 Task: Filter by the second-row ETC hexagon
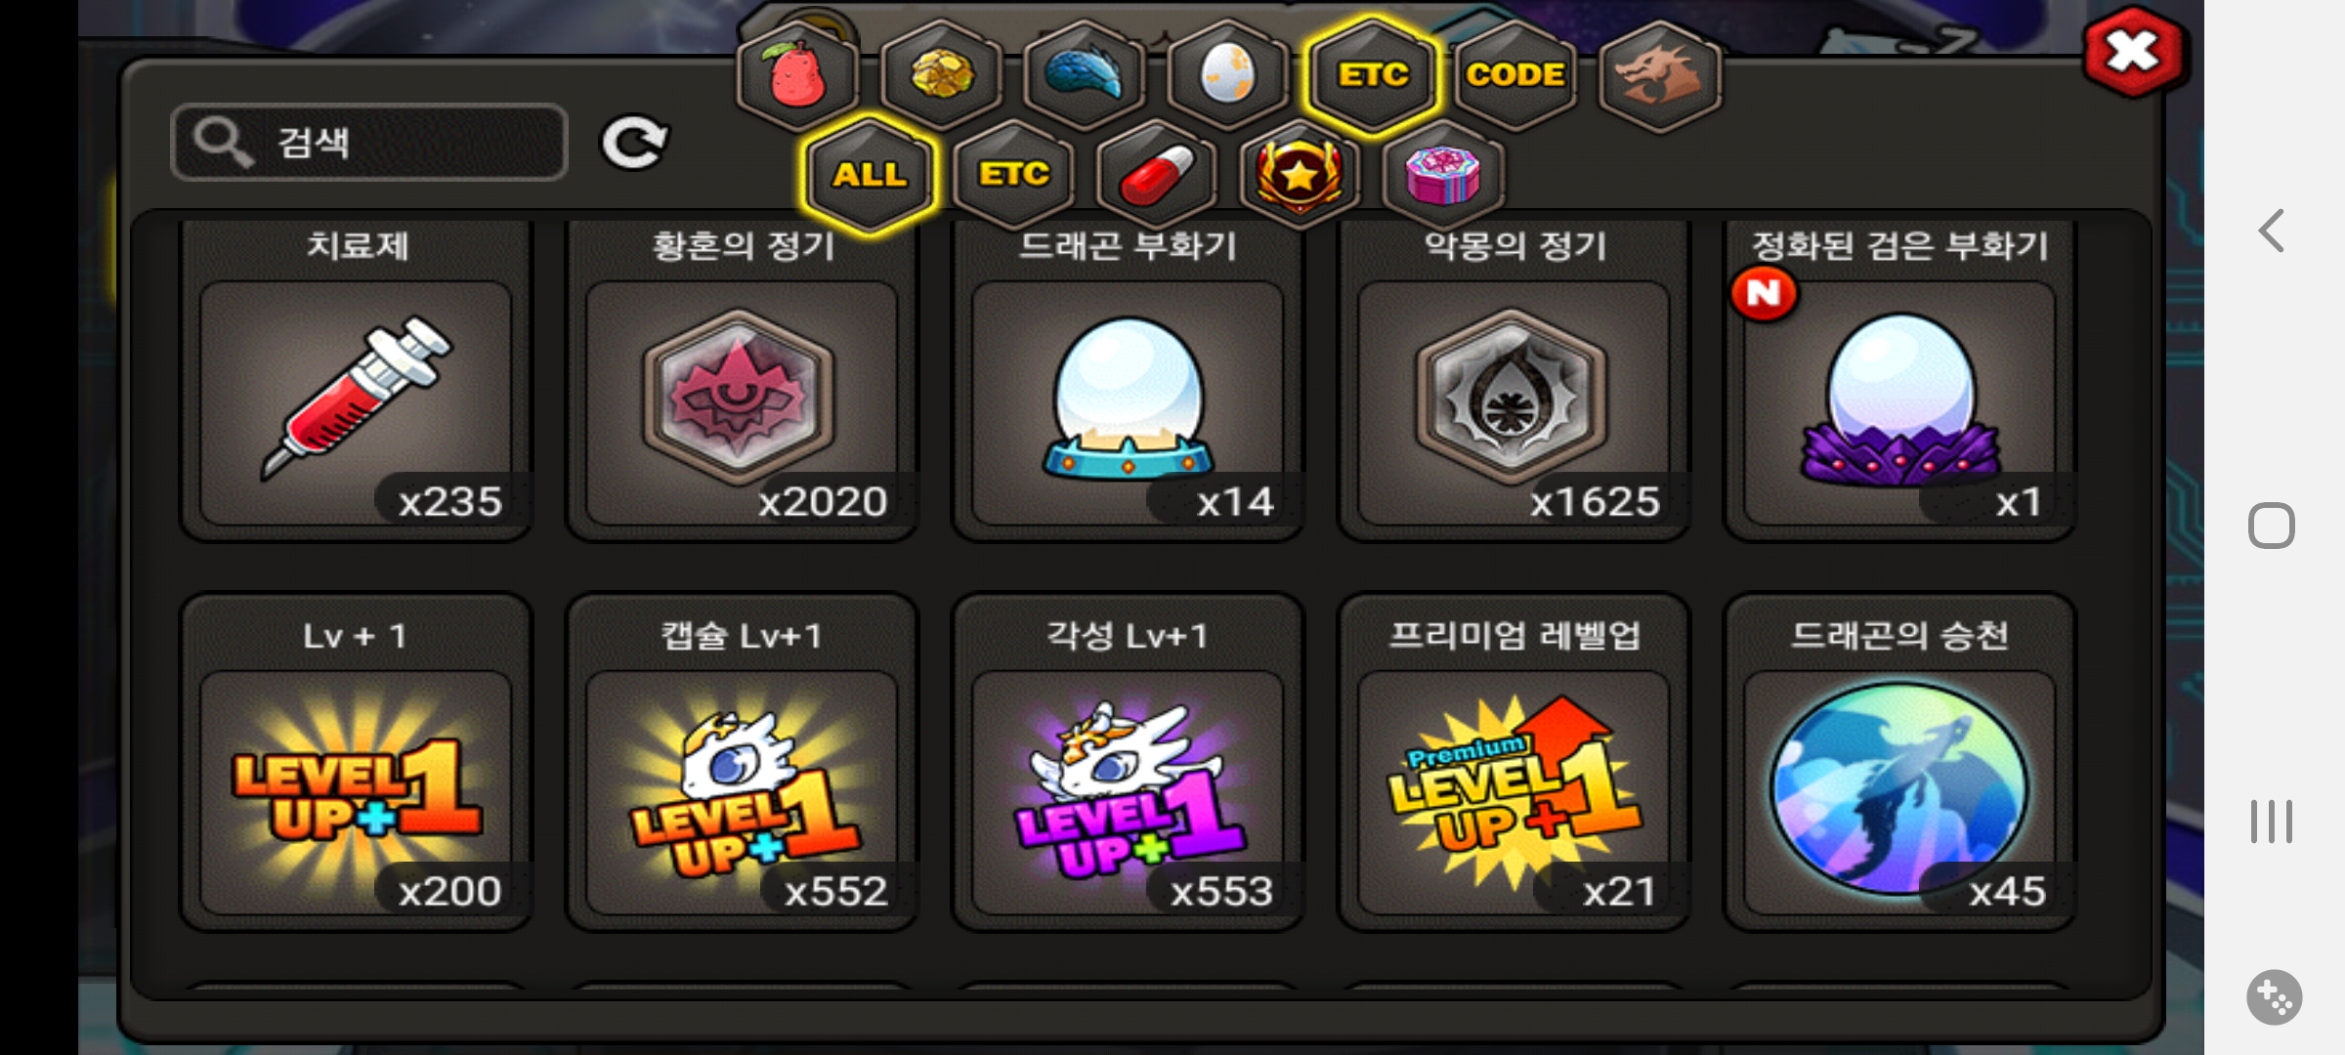(x=1013, y=176)
